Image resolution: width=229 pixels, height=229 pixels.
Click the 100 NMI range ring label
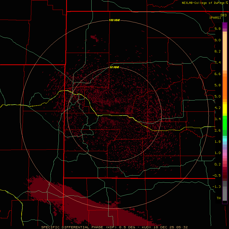point(114,20)
